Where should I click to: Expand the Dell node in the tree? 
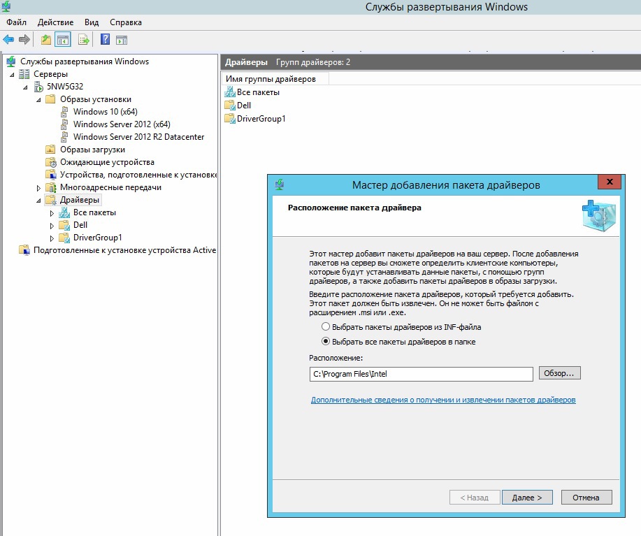[52, 226]
